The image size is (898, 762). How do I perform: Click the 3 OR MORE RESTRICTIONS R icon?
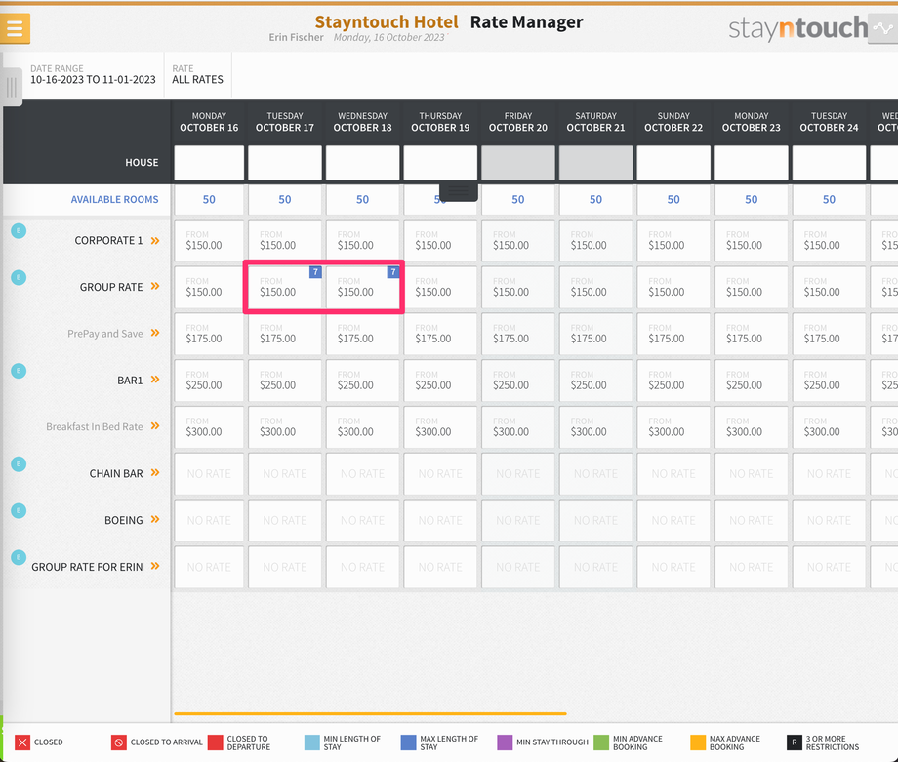coord(795,742)
